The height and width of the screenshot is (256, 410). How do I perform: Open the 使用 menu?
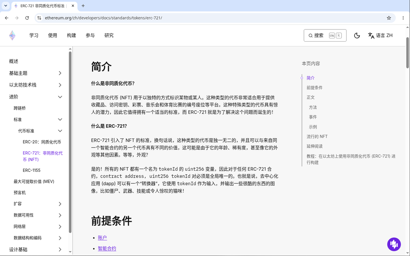coord(53,36)
